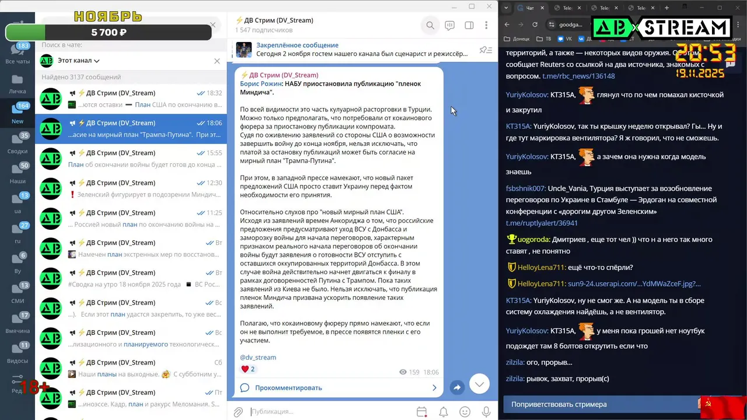The width and height of the screenshot is (747, 420).
Task: Open the By folder
Action: pos(18,264)
